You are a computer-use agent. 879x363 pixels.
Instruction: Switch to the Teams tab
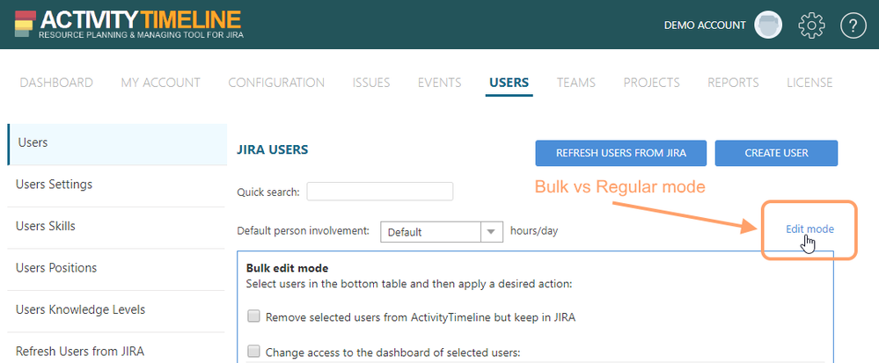click(x=575, y=83)
